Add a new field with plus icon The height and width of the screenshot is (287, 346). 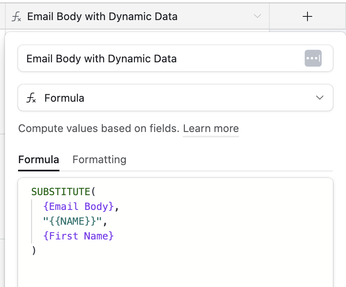[307, 16]
